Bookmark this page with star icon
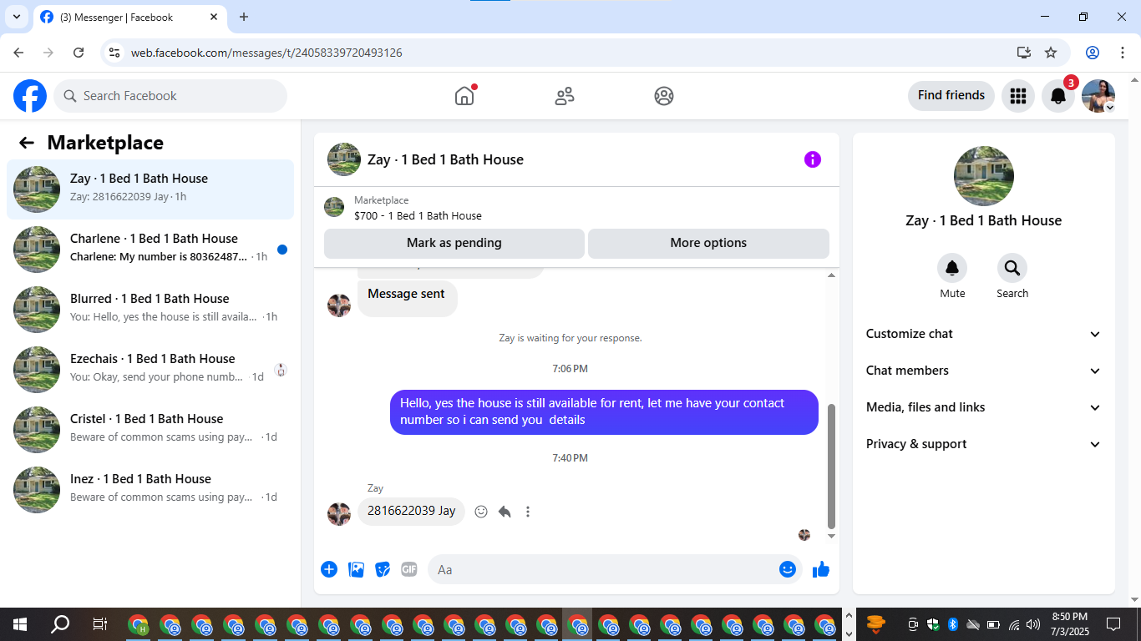Screen dimensions: 1141x641 coord(1051,53)
